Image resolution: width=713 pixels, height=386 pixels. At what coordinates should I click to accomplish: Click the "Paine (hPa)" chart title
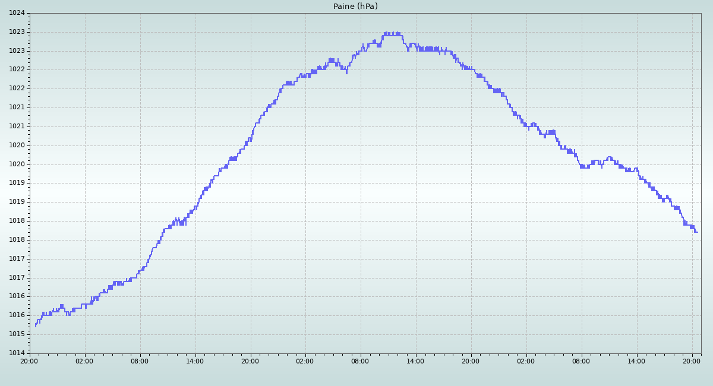(355, 7)
